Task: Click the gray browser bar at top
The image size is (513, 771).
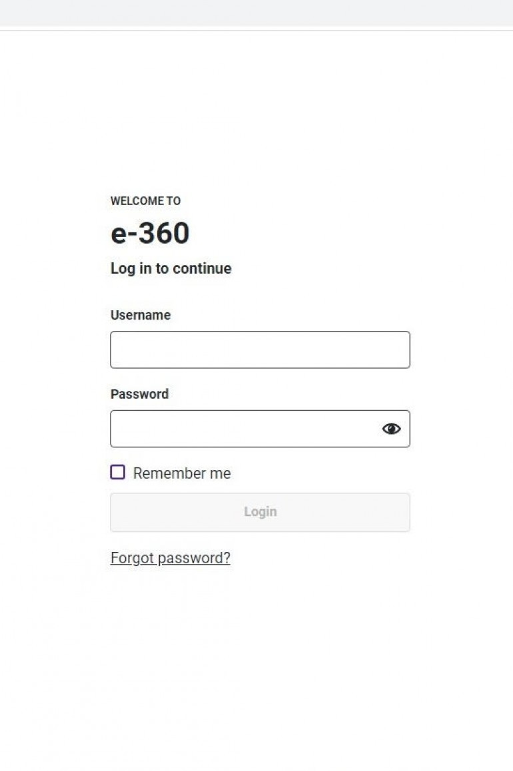Action: click(256, 13)
